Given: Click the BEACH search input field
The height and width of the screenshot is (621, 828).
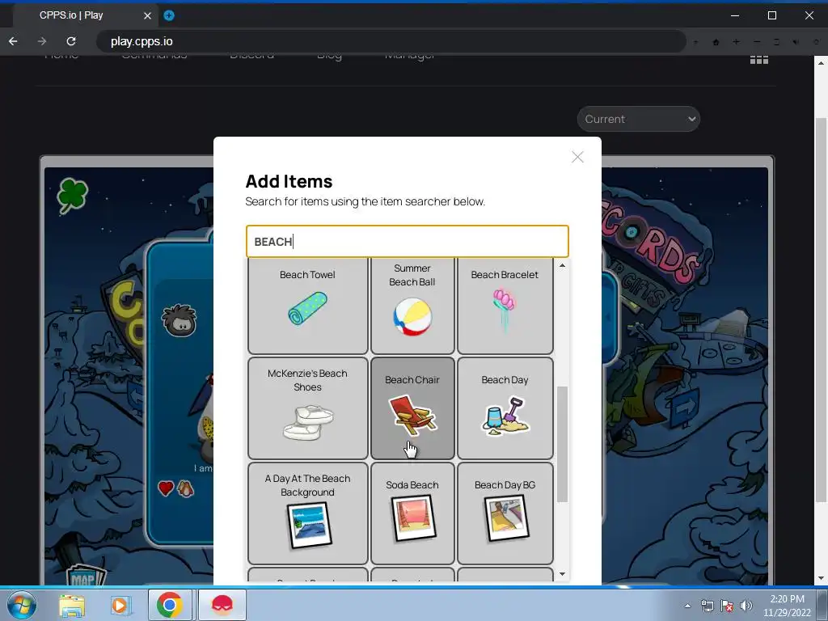Looking at the screenshot, I should [x=408, y=241].
